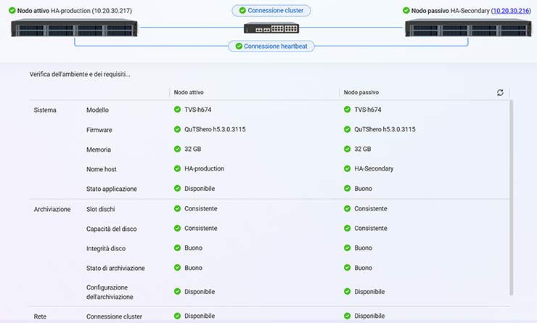Click the passive node HA-Secondary server image
Image resolution: width=537 pixels, height=323 pixels.
click(468, 28)
